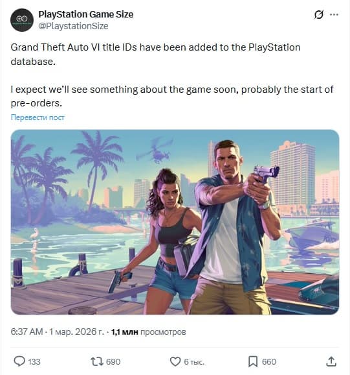Open the PlayStation Game Size profile avatar
The width and height of the screenshot is (350, 375).
click(x=22, y=20)
